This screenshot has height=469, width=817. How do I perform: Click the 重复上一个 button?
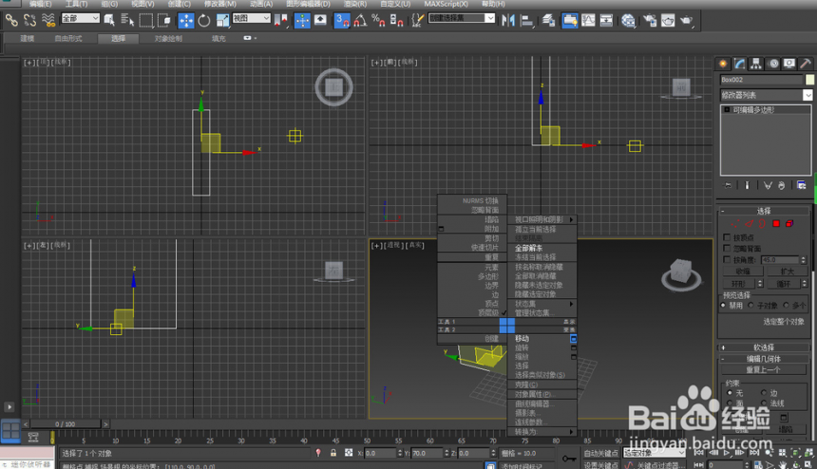(x=764, y=370)
